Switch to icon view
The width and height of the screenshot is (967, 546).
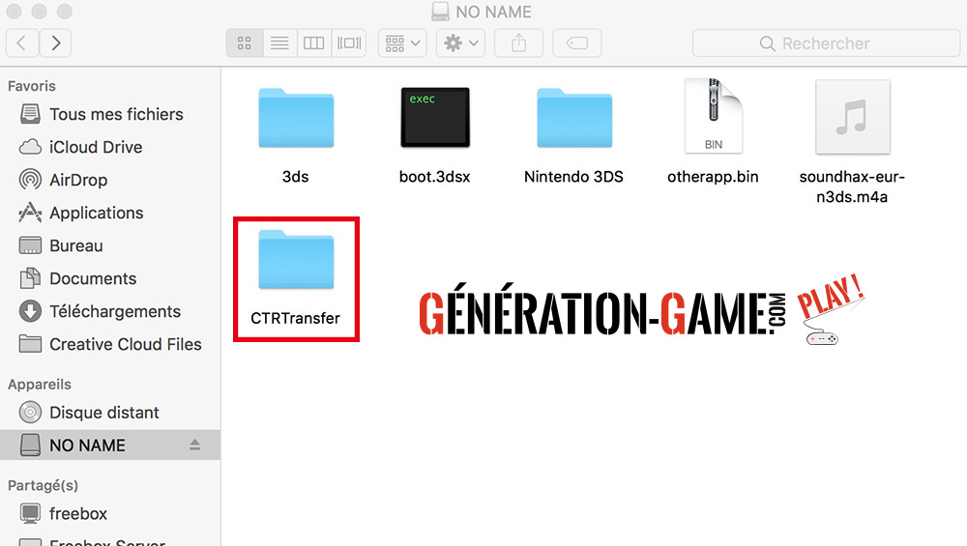coord(245,43)
